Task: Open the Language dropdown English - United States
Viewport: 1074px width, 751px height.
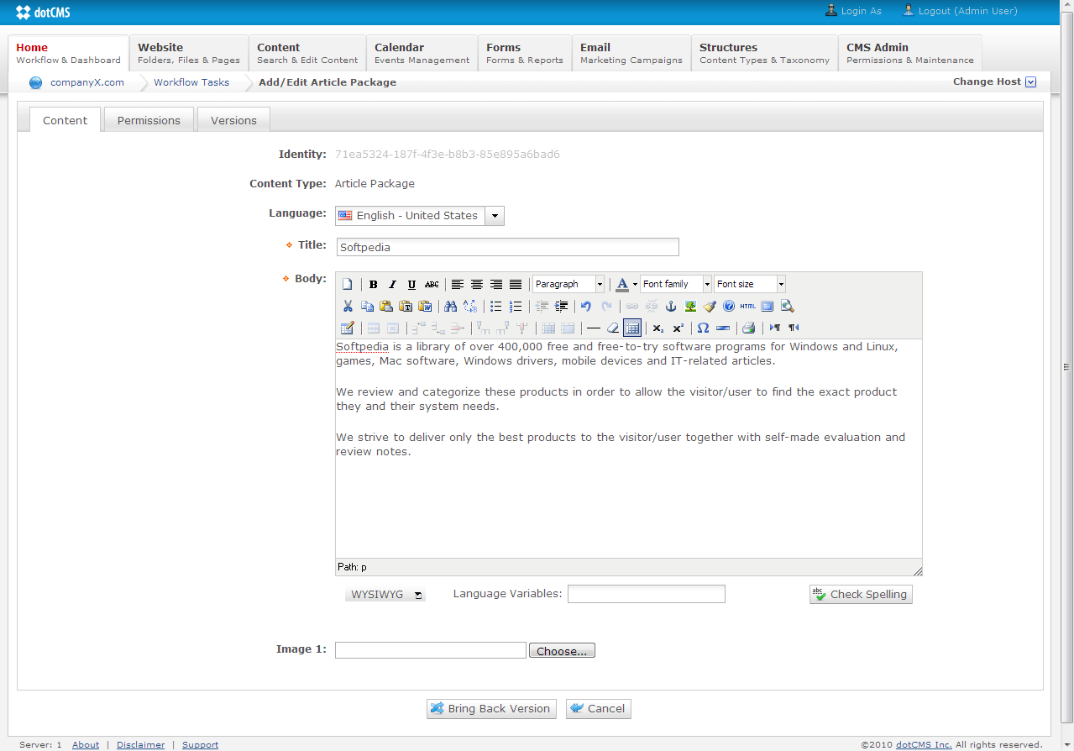Action: (420, 216)
